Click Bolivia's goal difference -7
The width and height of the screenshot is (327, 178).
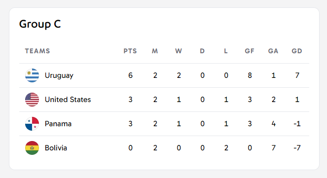click(297, 148)
